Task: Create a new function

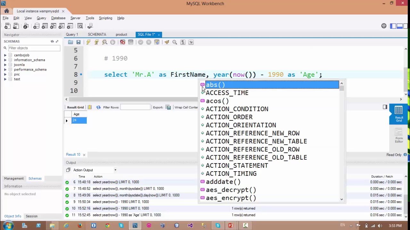Action: pyautogui.click(x=70, y=26)
